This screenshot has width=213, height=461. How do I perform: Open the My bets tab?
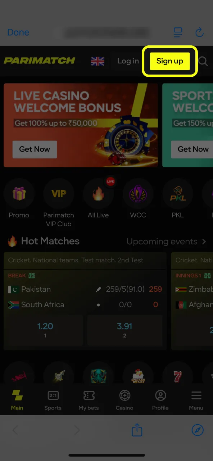89,400
